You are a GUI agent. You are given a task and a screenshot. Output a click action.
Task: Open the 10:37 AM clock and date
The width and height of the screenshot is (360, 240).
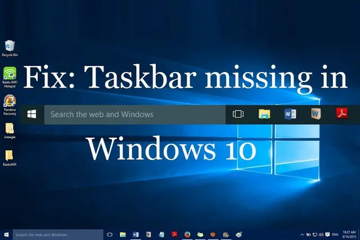pyautogui.click(x=349, y=234)
